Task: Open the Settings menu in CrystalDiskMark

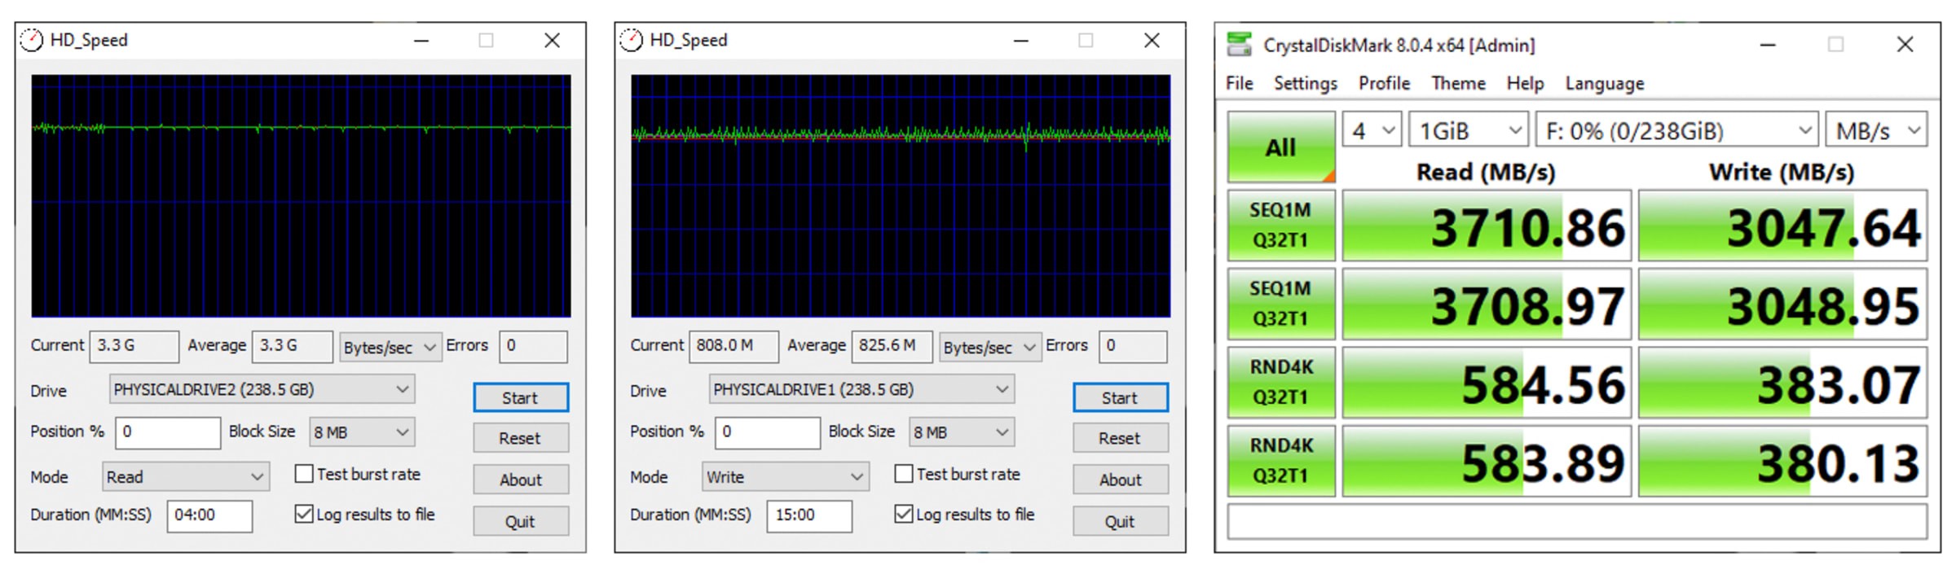Action: (1305, 84)
